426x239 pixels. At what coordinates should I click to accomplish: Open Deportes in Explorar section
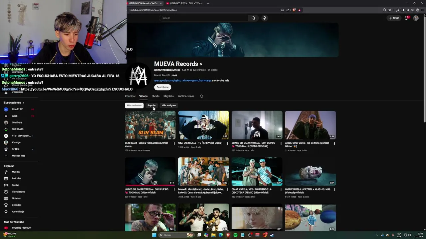[16, 205]
